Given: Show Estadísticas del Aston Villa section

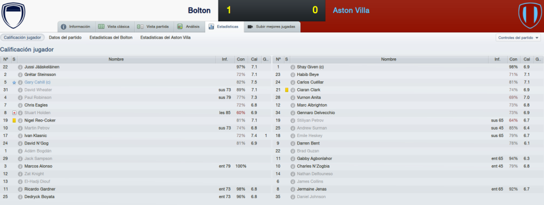Looking at the screenshot, I should 165,37.
